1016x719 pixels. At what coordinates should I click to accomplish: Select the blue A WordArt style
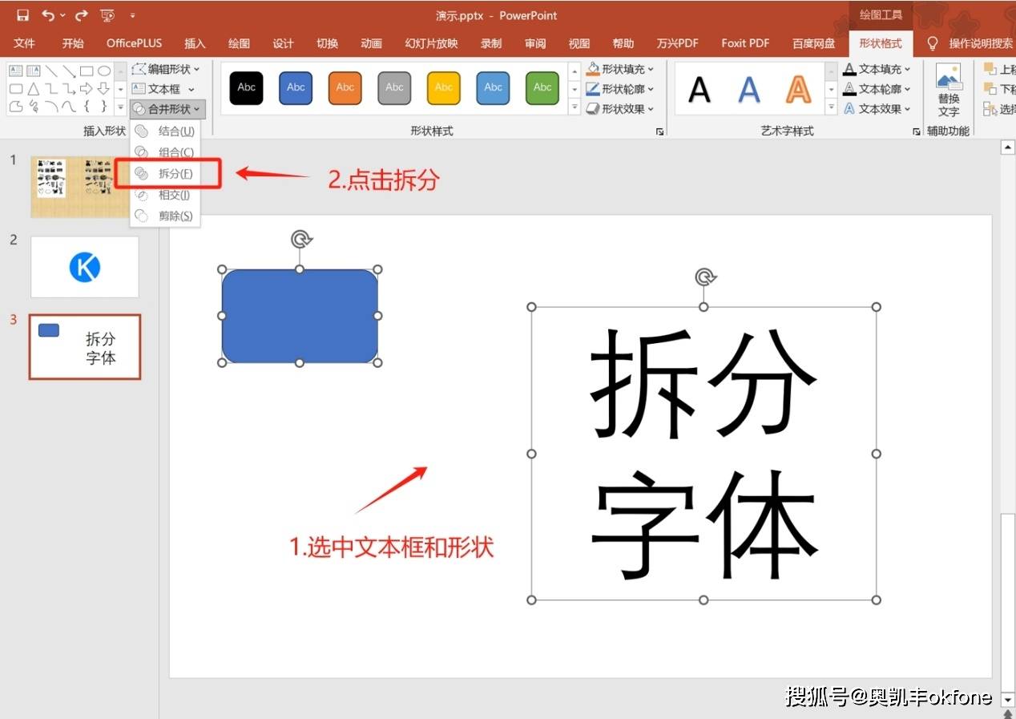(748, 88)
